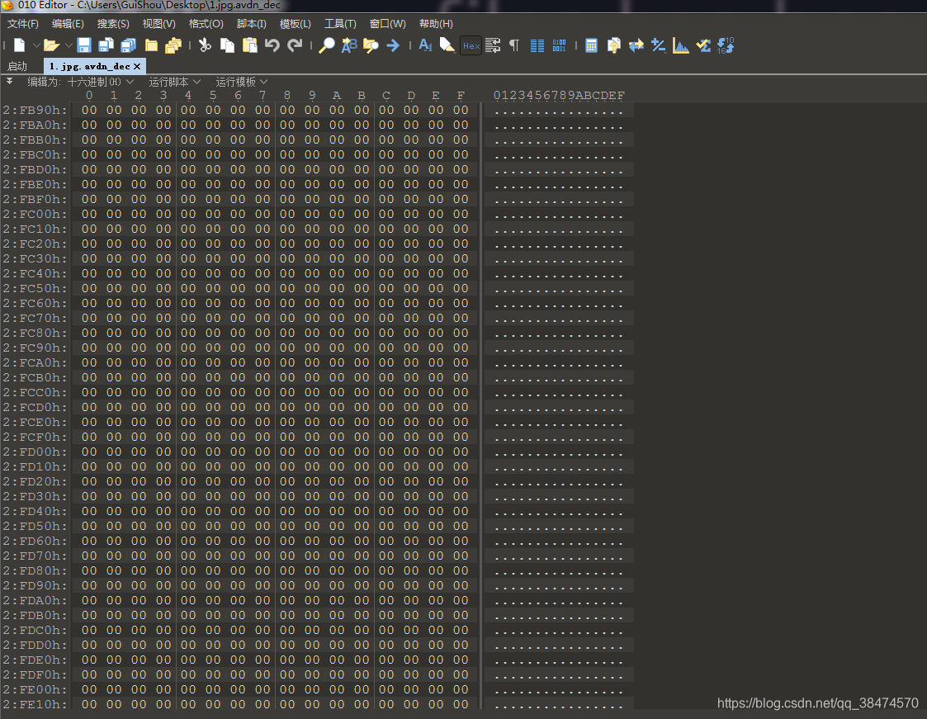927x719 pixels.
Task: Select address label 2:FE10h
Action: [35, 704]
